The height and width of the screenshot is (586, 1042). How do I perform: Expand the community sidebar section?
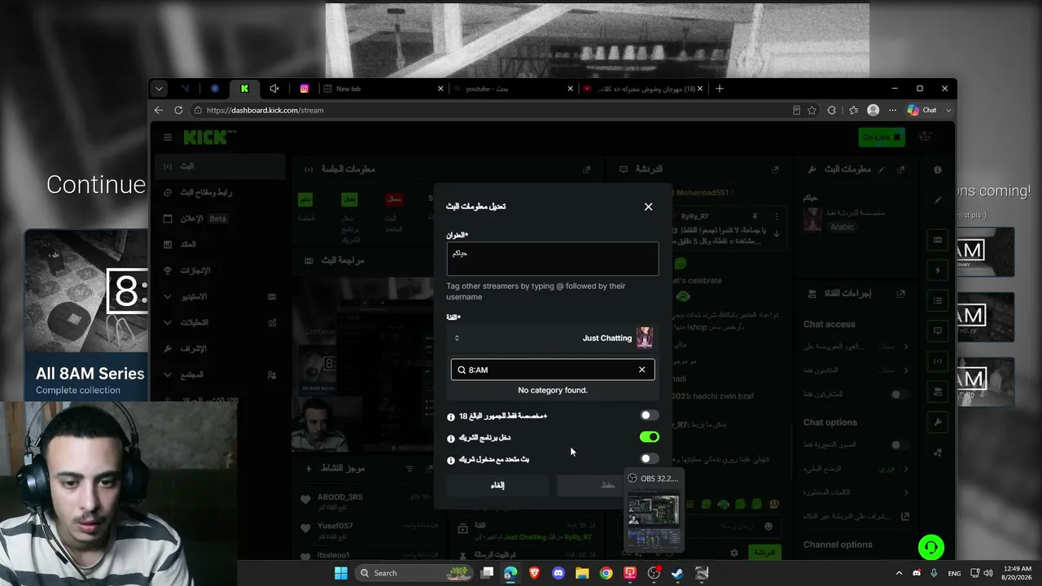pyautogui.click(x=220, y=374)
